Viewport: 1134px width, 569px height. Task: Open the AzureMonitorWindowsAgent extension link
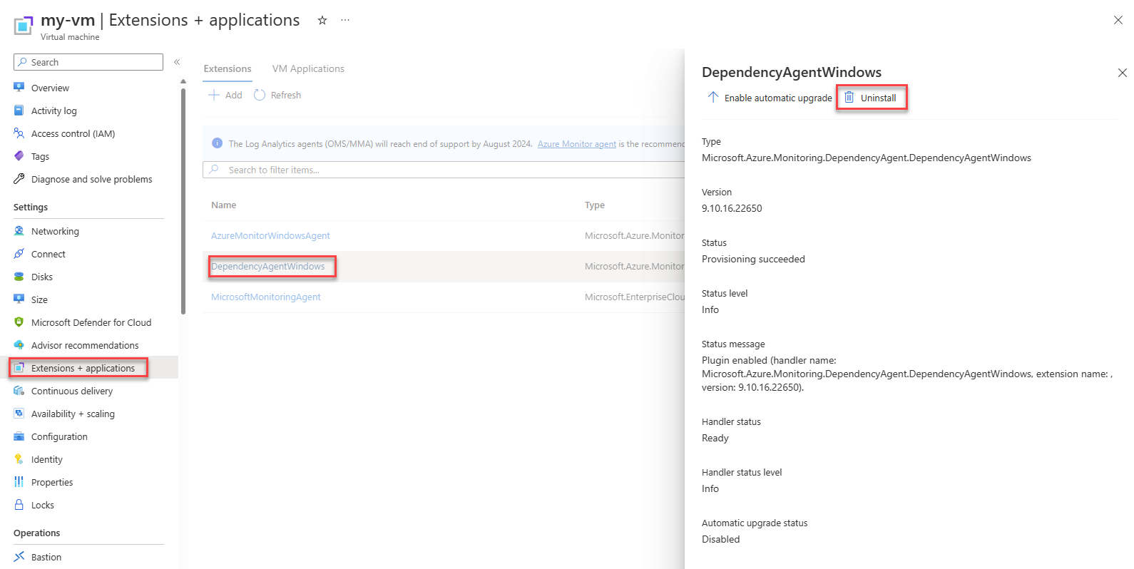[x=270, y=235]
